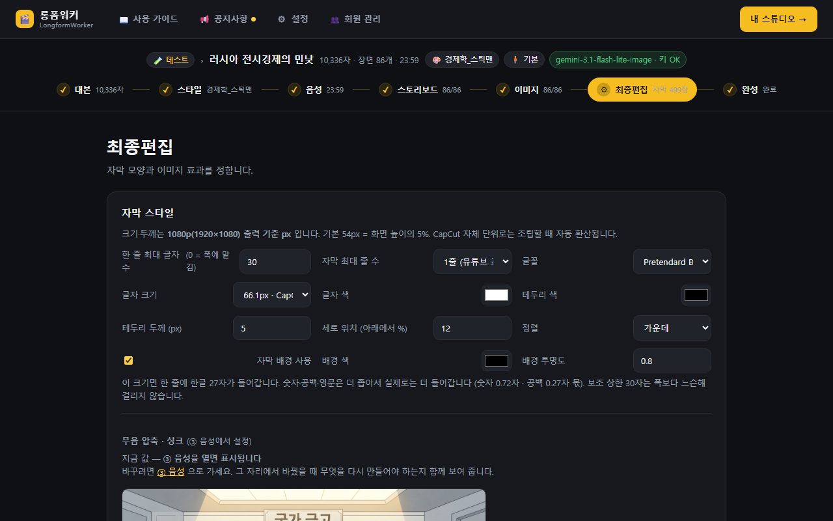833x521 pixels.
Task: Click the 완성 step checkmark icon
Action: [x=730, y=90]
